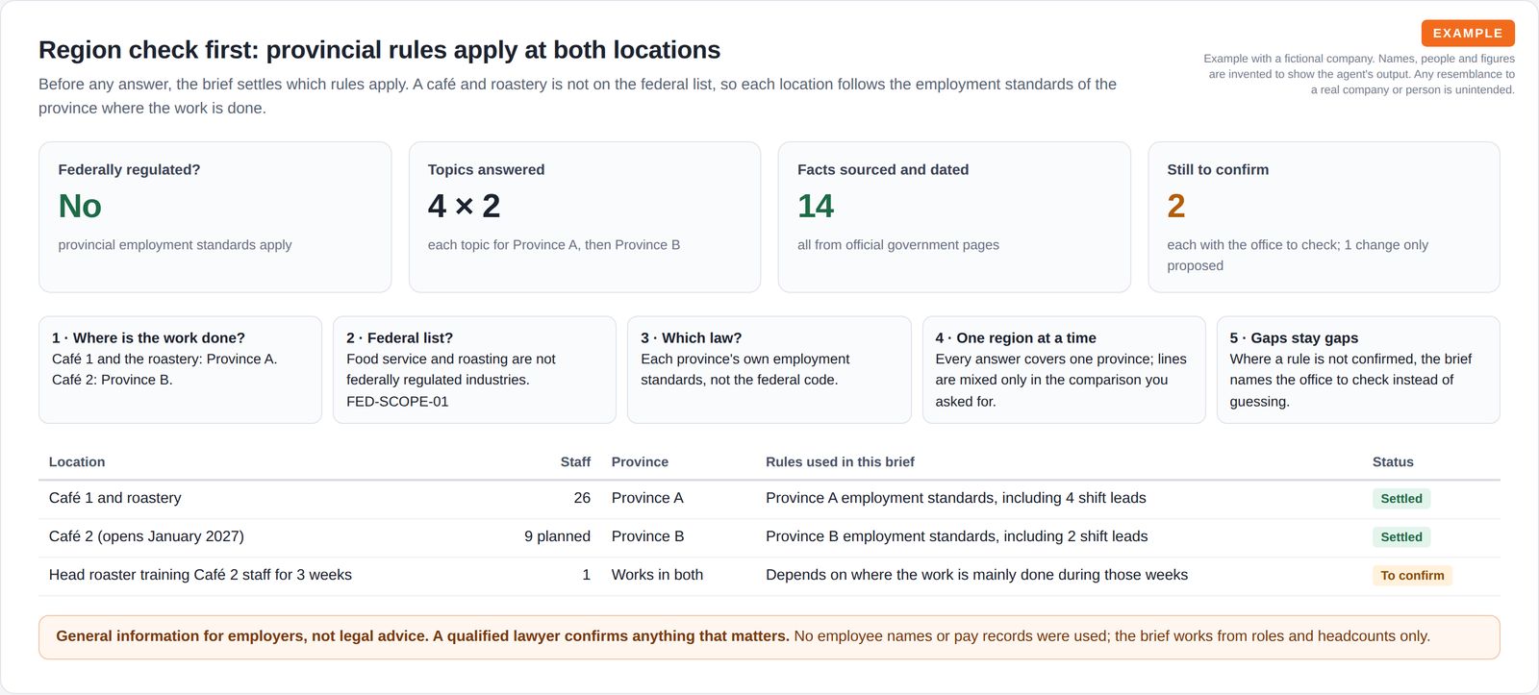Click step '3 · Which law?' heading
The height and width of the screenshot is (695, 1539).
point(691,338)
